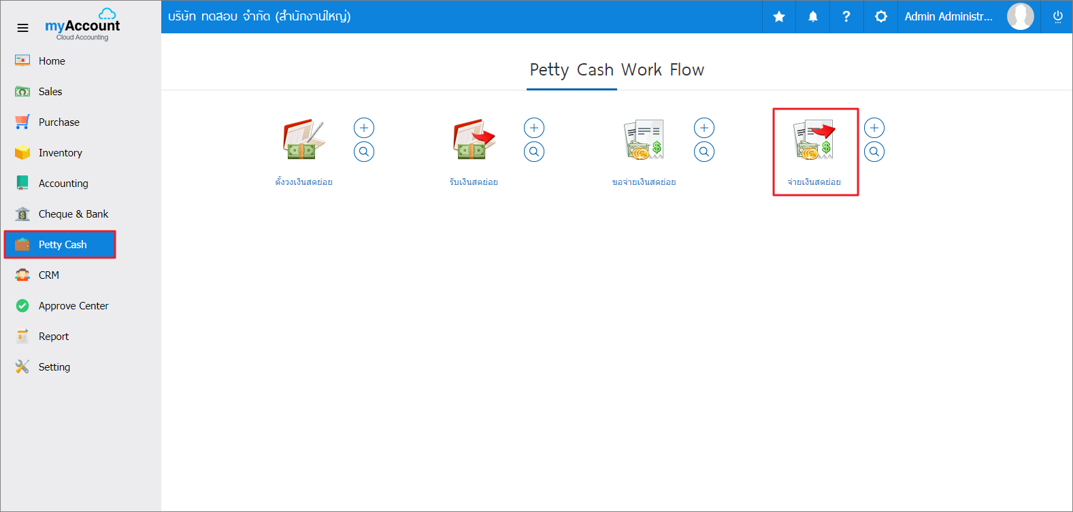1073x512 pixels.
Task: Add new ขอจ่ายเงินสดย่อย with plus icon
Action: [704, 128]
